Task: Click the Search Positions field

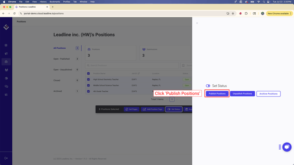Action: pos(132,65)
